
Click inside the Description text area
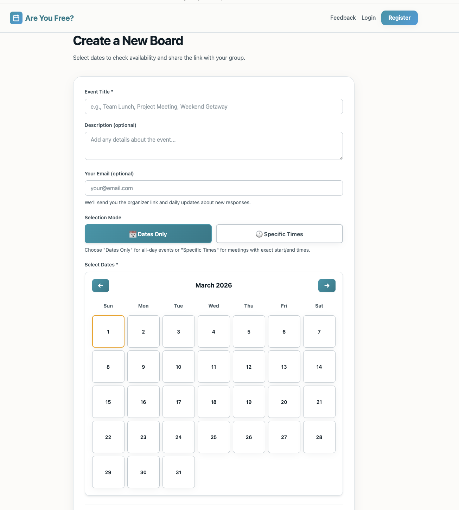(x=213, y=146)
